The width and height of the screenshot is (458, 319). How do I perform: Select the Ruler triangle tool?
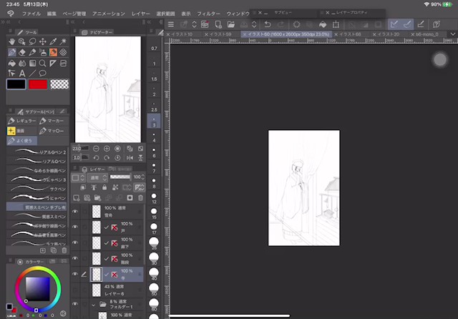[x=53, y=63]
